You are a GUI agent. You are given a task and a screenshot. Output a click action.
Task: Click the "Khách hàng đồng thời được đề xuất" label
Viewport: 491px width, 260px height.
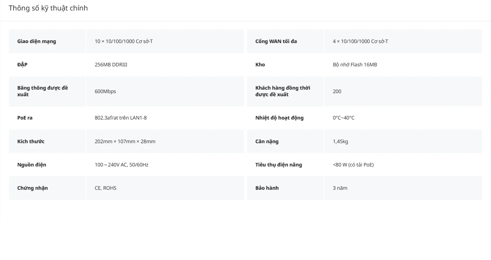point(282,91)
